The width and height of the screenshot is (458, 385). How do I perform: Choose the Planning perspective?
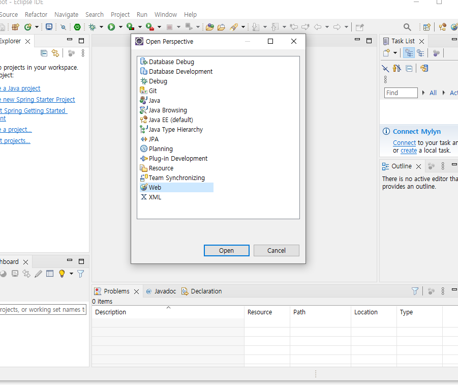point(157,149)
